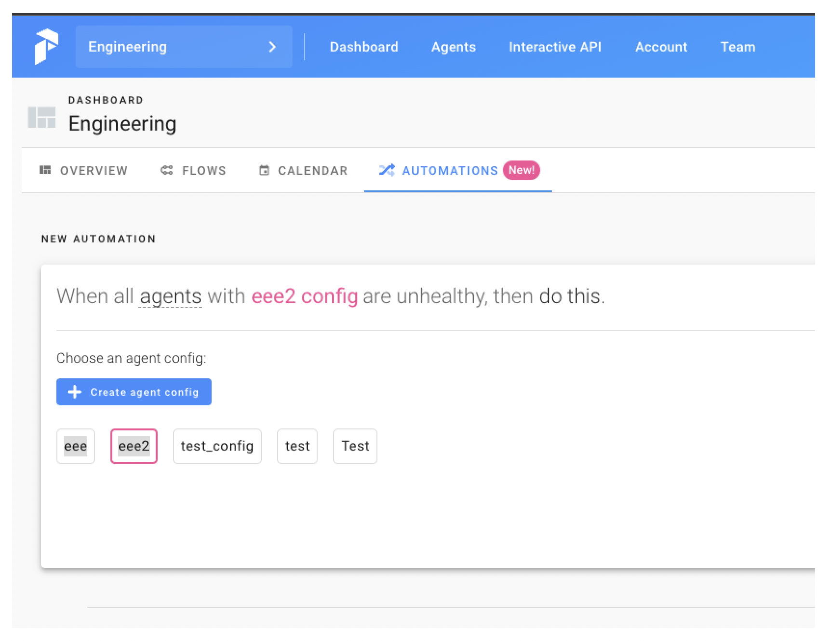Viewport: 830px width, 641px height.
Task: Click the pink 'eee2 config' link
Action: coord(305,296)
